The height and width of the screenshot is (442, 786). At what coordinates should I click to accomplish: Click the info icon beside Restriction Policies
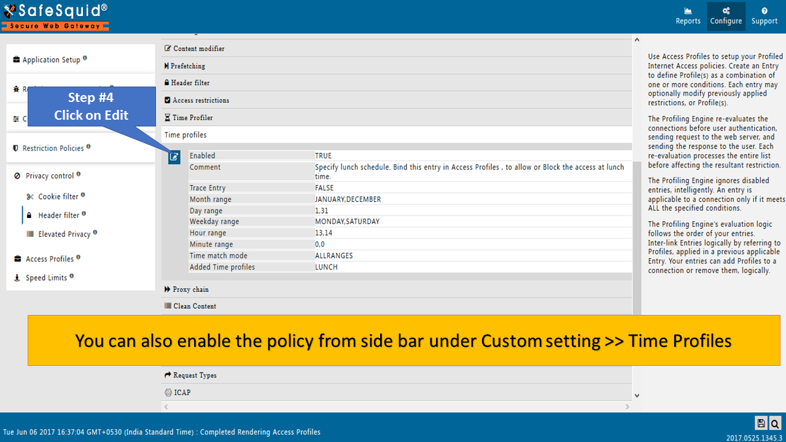[88, 147]
